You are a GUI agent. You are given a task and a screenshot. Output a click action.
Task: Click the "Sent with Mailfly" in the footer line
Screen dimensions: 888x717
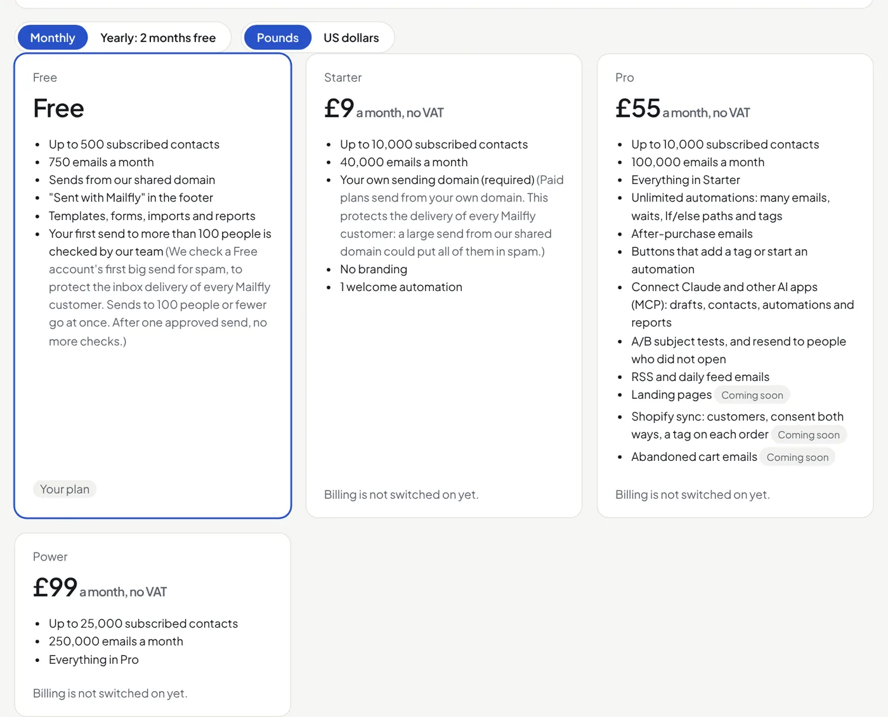click(x=131, y=198)
